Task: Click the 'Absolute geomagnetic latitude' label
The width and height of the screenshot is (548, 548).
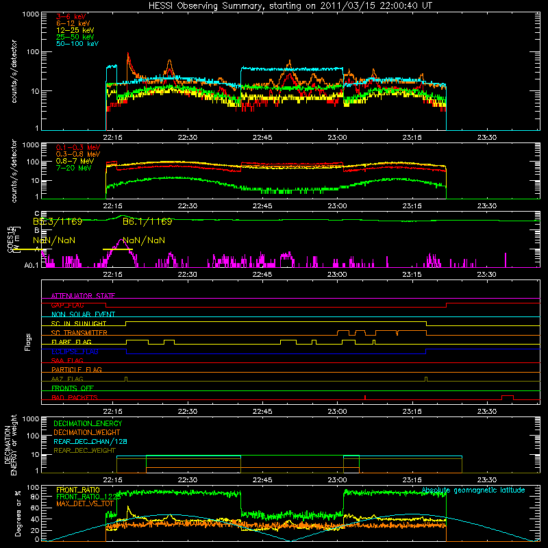Action: [x=473, y=490]
